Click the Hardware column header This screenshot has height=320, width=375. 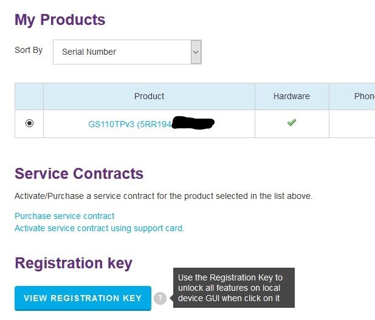click(x=292, y=96)
